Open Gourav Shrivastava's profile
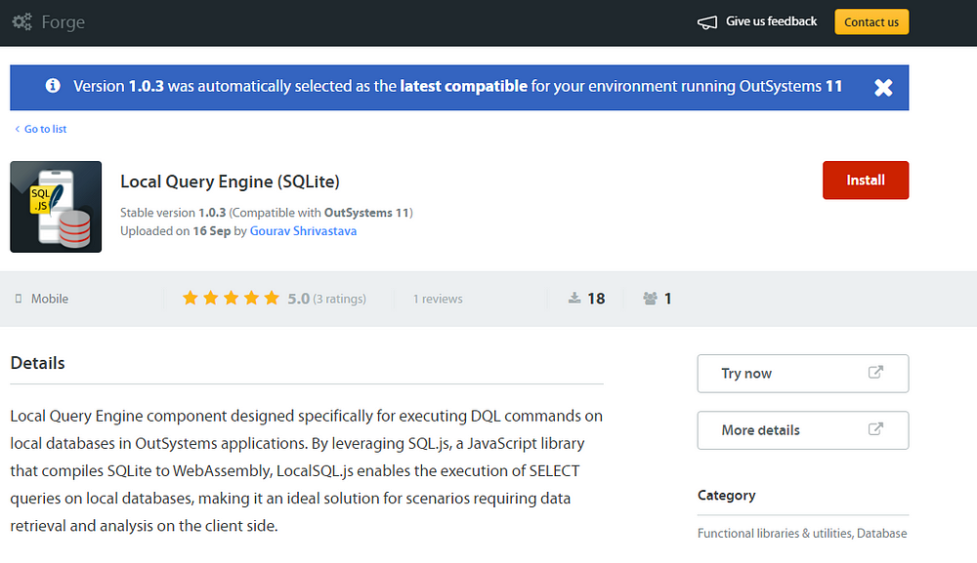Screen dimensions: 977x563 point(303,230)
